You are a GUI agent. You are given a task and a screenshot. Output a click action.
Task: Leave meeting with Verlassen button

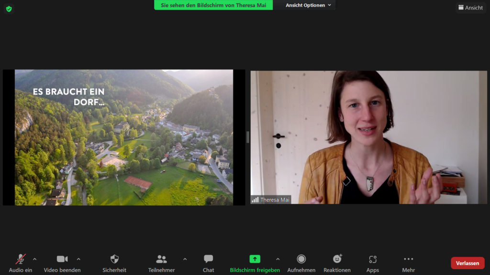[468, 263]
